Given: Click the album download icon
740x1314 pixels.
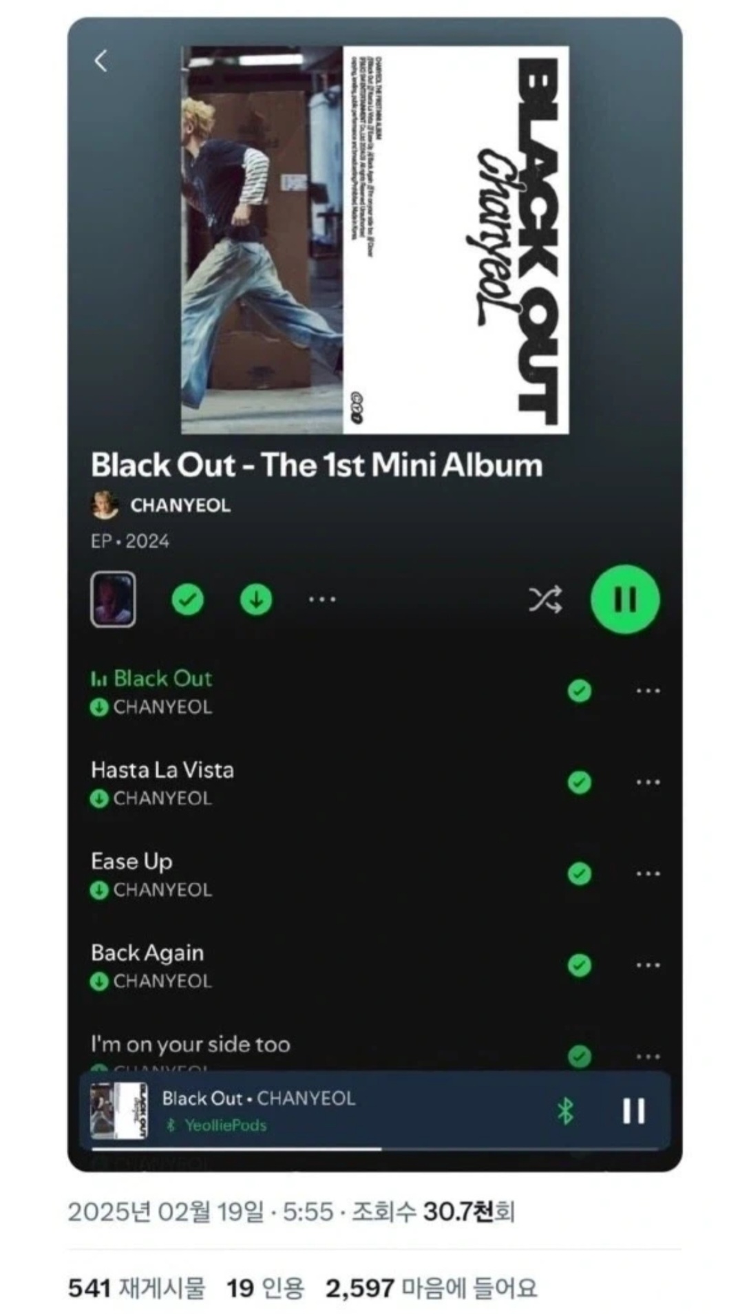Looking at the screenshot, I should pyautogui.click(x=256, y=600).
